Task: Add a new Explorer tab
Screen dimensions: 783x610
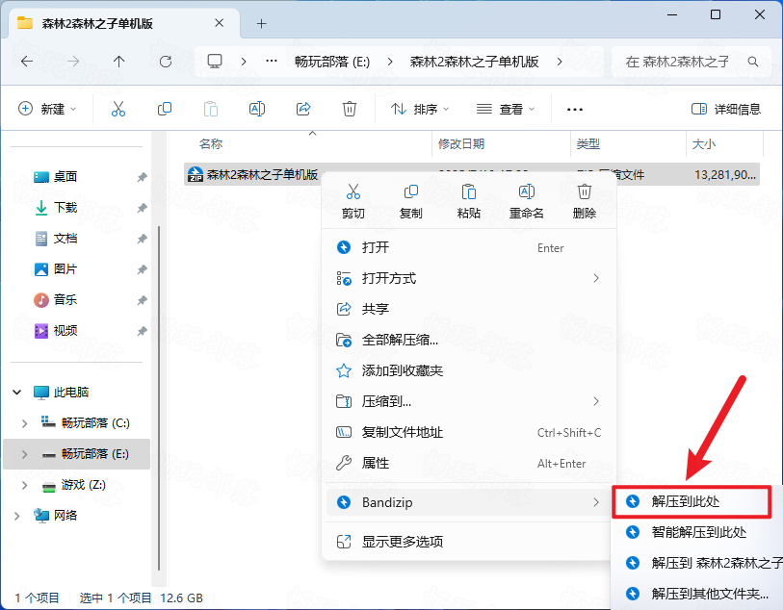Action: (x=261, y=23)
